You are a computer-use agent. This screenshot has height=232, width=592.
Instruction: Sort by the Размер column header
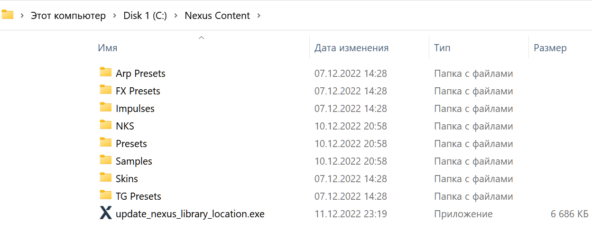(x=550, y=47)
